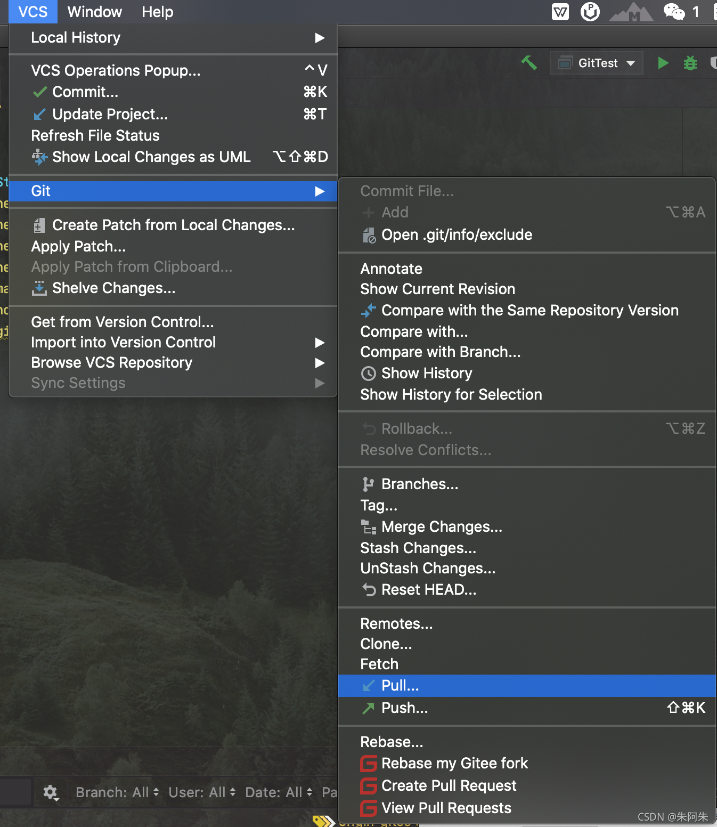Click Apply Patch... menu entry

173,246
